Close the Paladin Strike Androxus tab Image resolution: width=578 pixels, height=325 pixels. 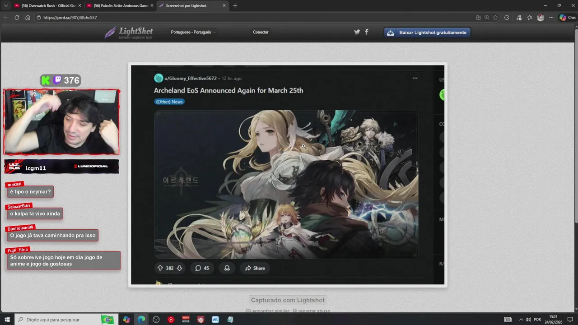click(x=152, y=5)
